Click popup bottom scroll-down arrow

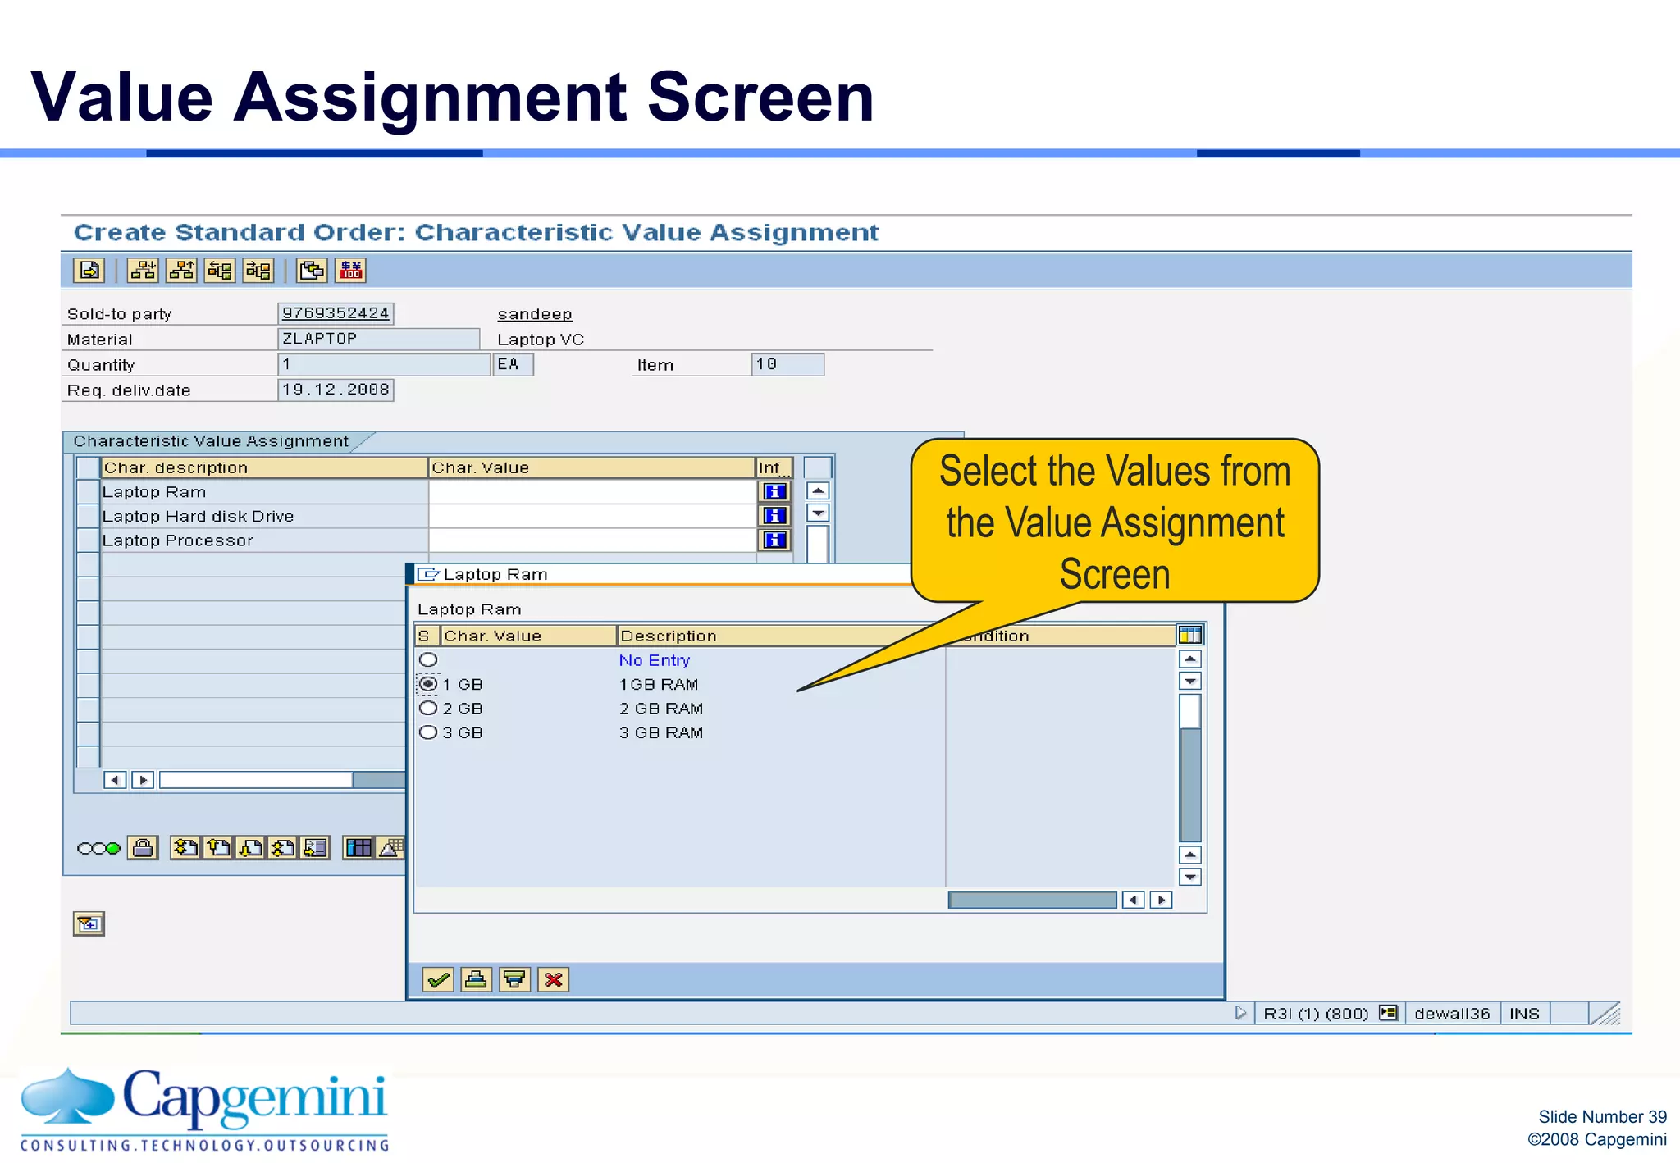[x=1190, y=877]
